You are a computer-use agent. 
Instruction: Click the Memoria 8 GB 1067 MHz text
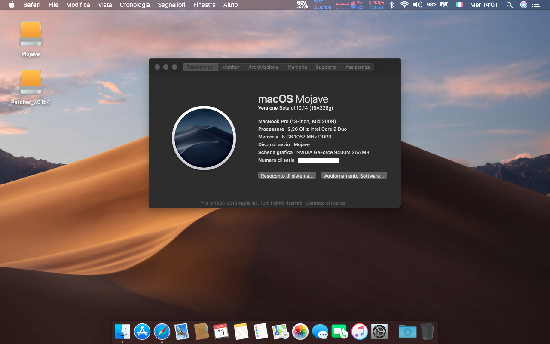click(x=295, y=137)
